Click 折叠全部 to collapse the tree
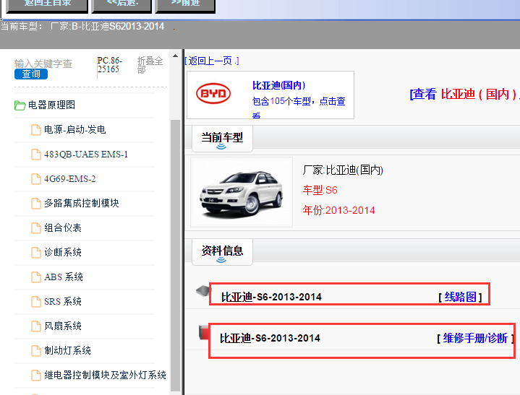The width and height of the screenshot is (520, 395). point(150,65)
